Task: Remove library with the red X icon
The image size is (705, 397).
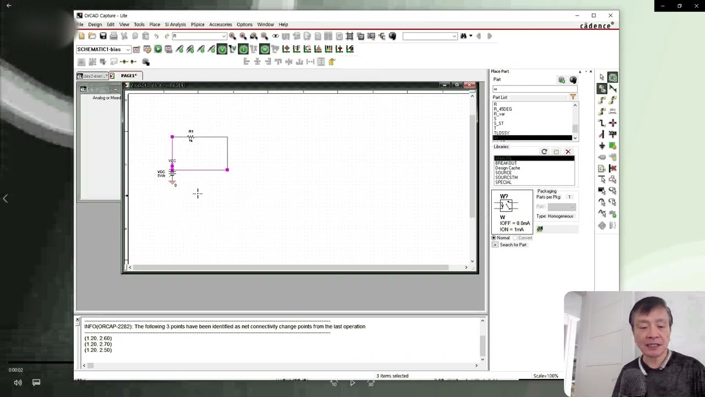Action: [x=568, y=152]
